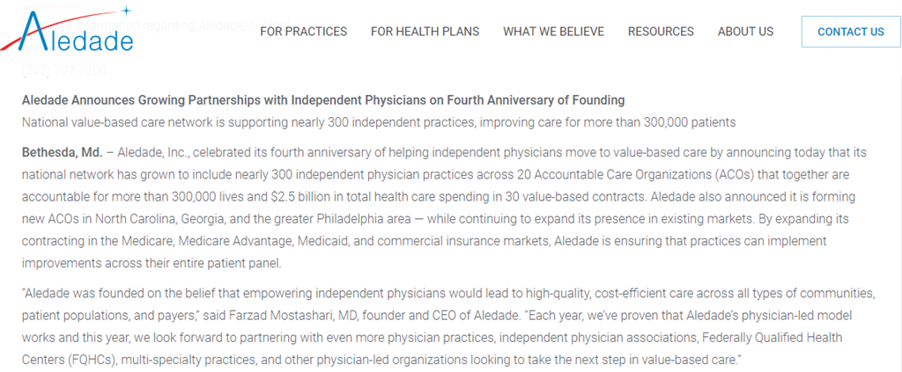Open the For Health Plans menu
The width and height of the screenshot is (902, 372).
coord(425,32)
